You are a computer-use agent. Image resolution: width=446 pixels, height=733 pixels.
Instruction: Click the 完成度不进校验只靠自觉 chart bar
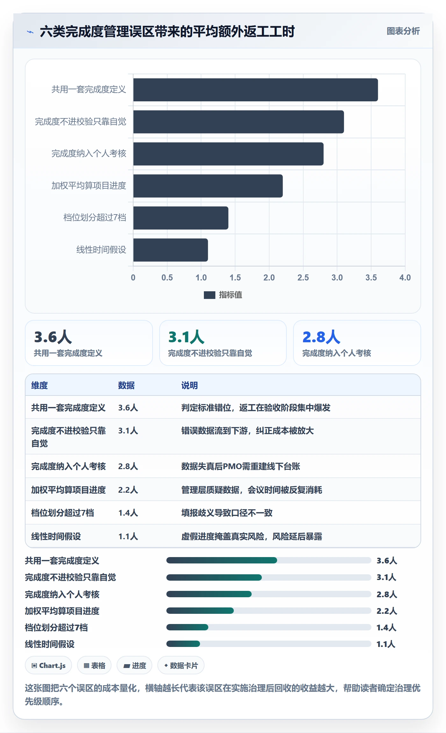tap(239, 122)
